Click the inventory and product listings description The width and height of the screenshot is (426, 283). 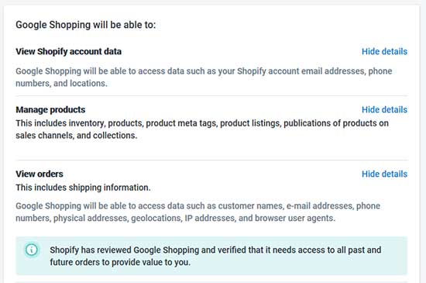pyautogui.click(x=202, y=129)
